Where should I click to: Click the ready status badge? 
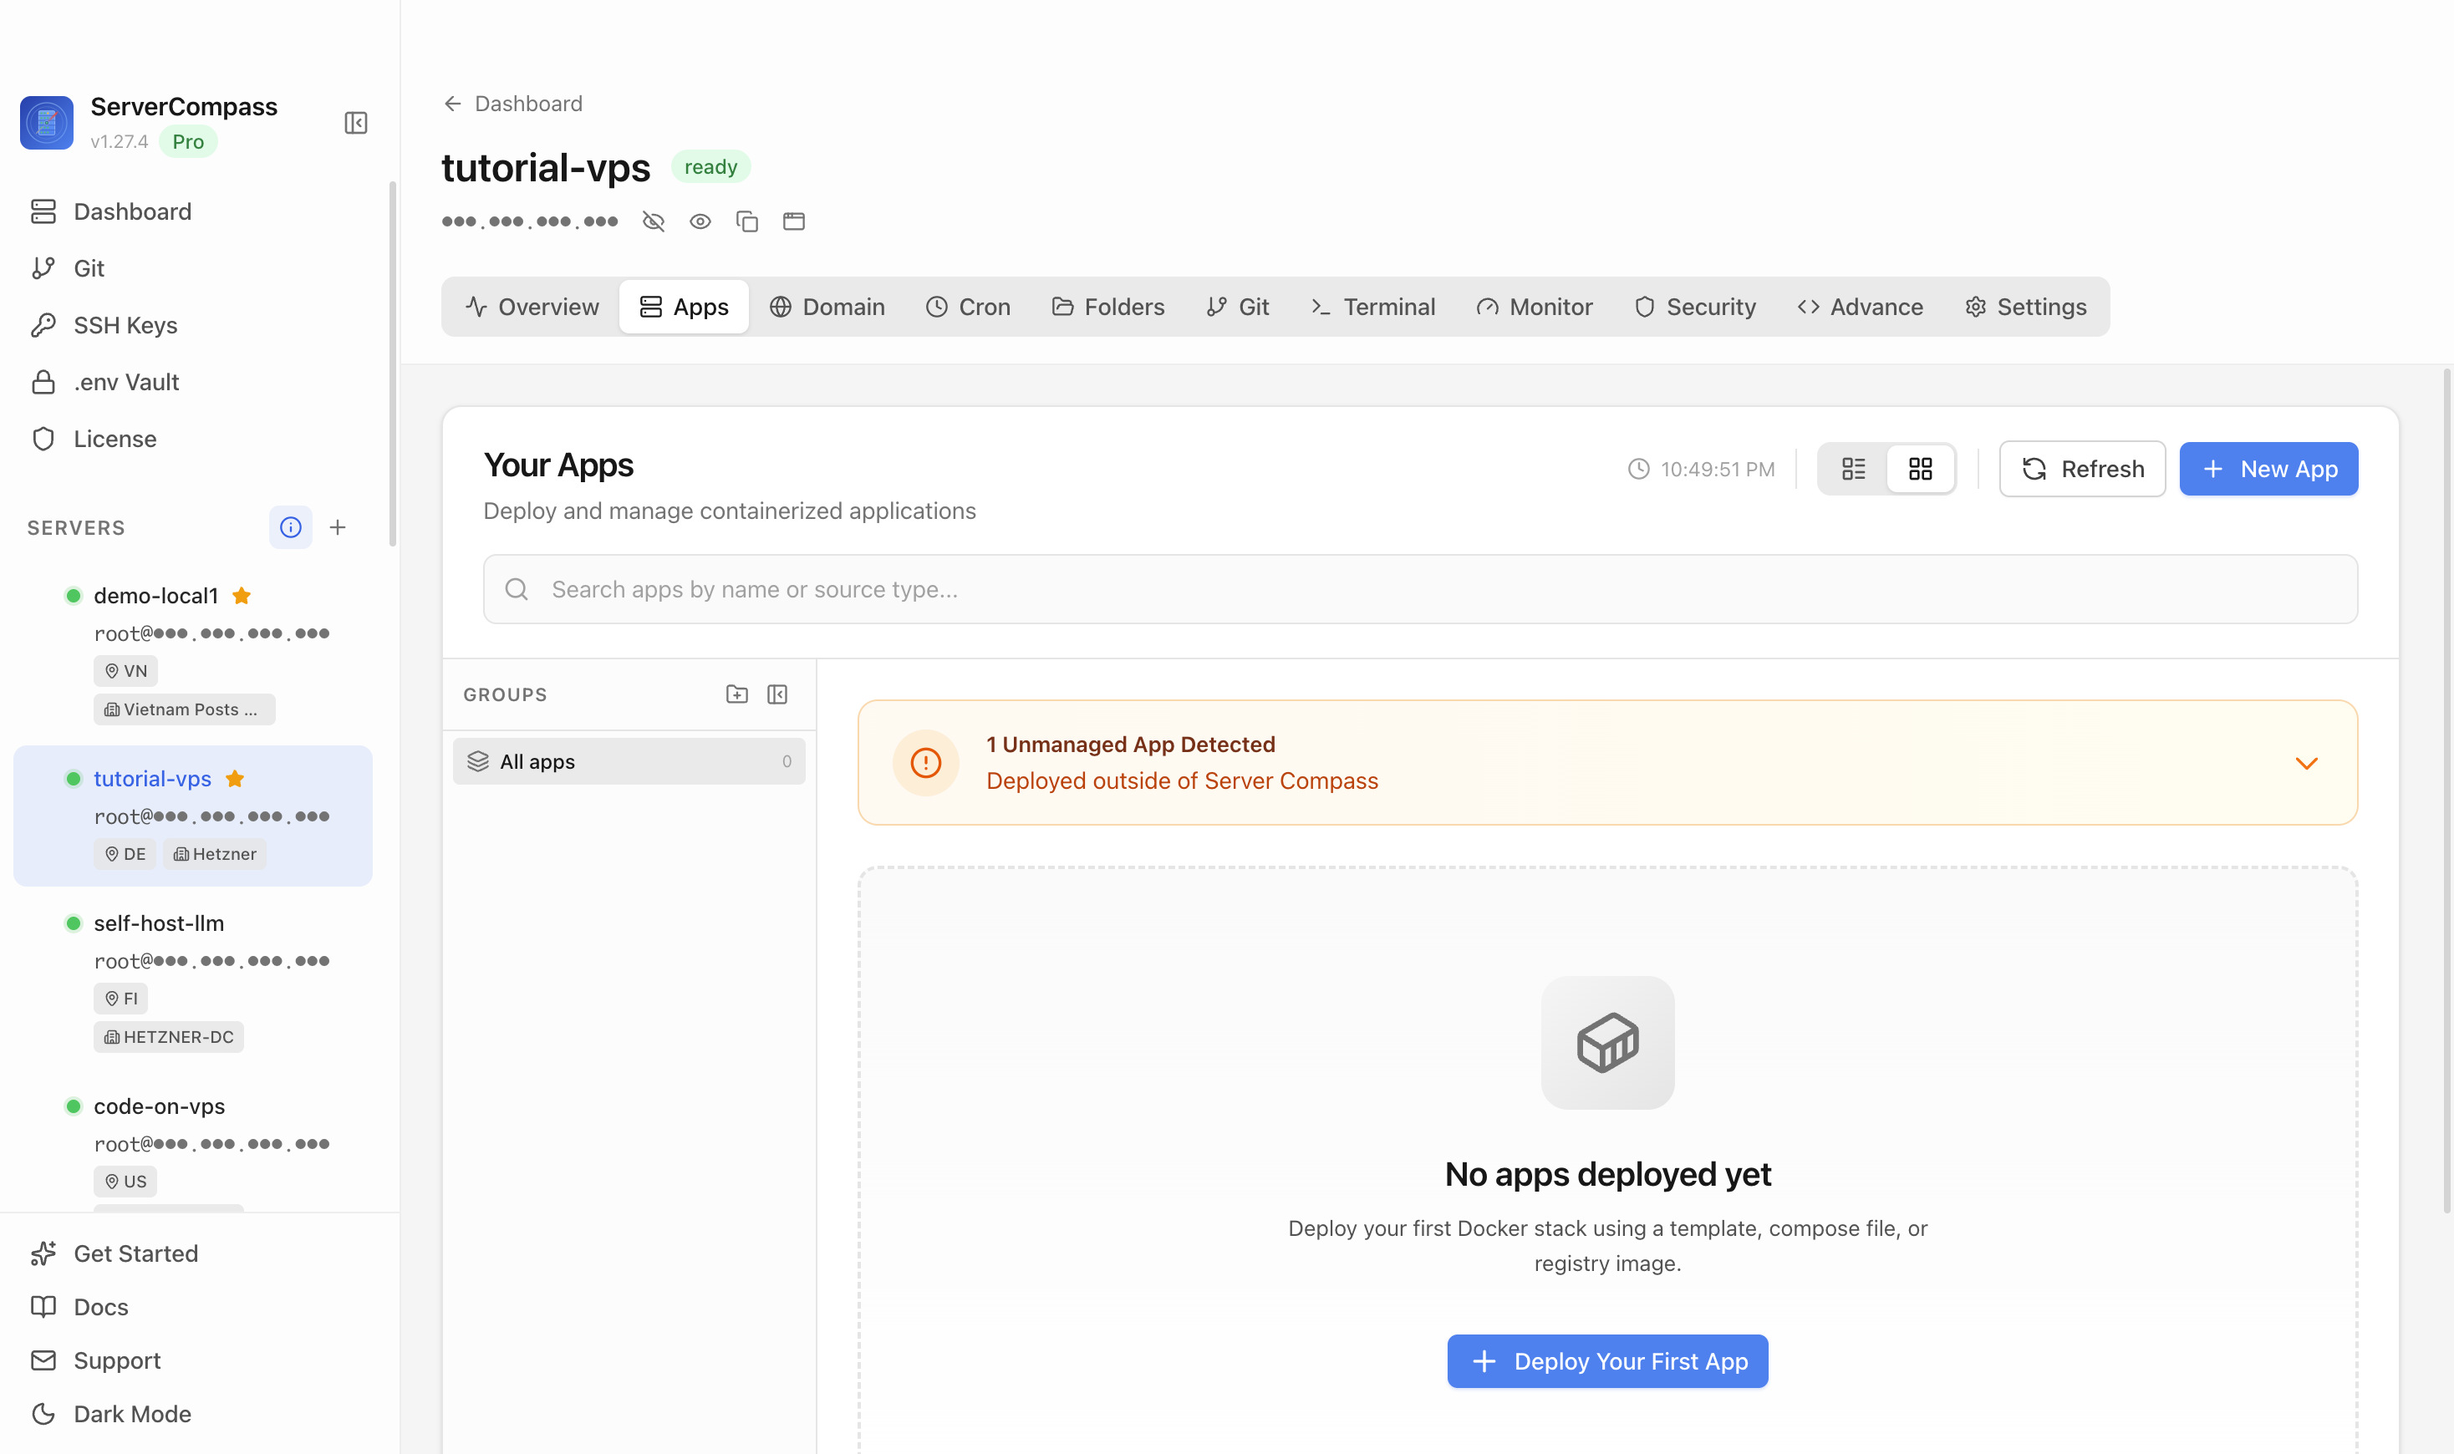click(710, 166)
